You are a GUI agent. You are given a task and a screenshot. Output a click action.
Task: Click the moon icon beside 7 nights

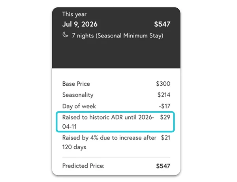pyautogui.click(x=65, y=36)
